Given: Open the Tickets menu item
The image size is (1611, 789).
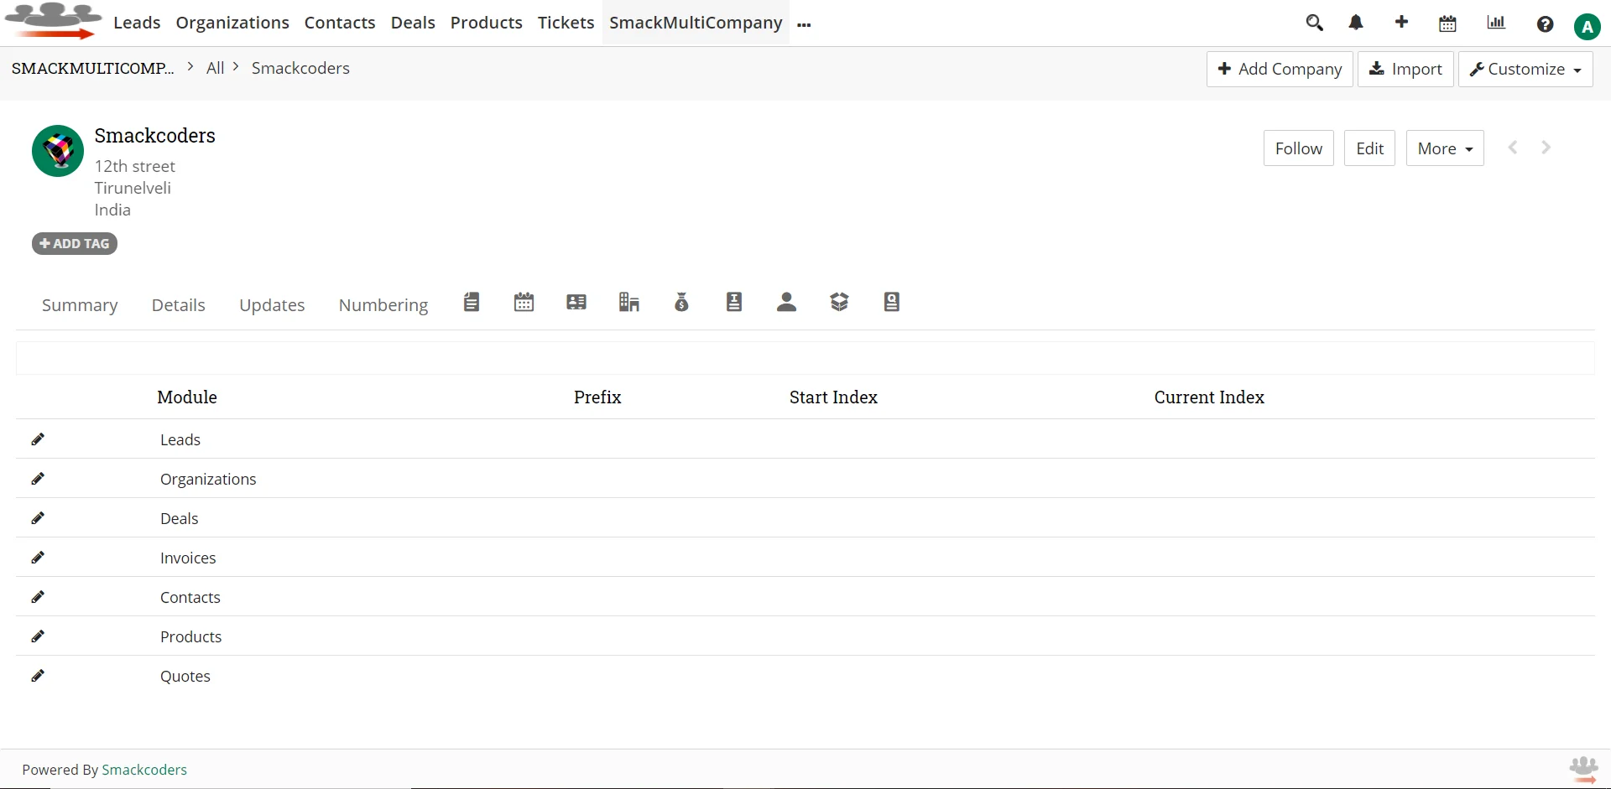Looking at the screenshot, I should click(566, 23).
